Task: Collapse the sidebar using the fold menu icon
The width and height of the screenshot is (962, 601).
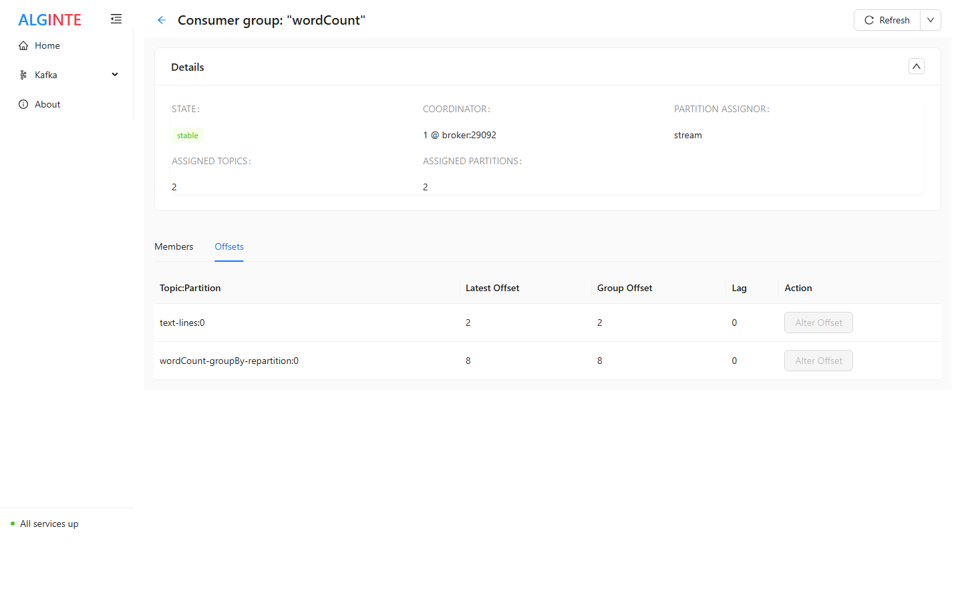Action: [x=116, y=19]
